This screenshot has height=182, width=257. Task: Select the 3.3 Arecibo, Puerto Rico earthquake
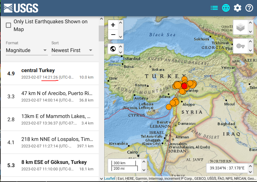[50, 96]
